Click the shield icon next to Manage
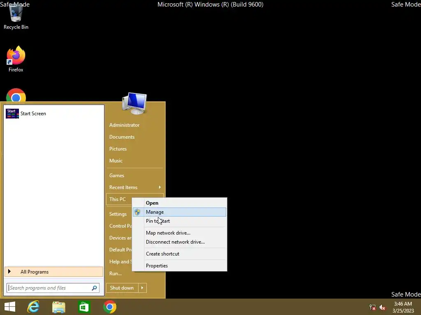 point(137,212)
